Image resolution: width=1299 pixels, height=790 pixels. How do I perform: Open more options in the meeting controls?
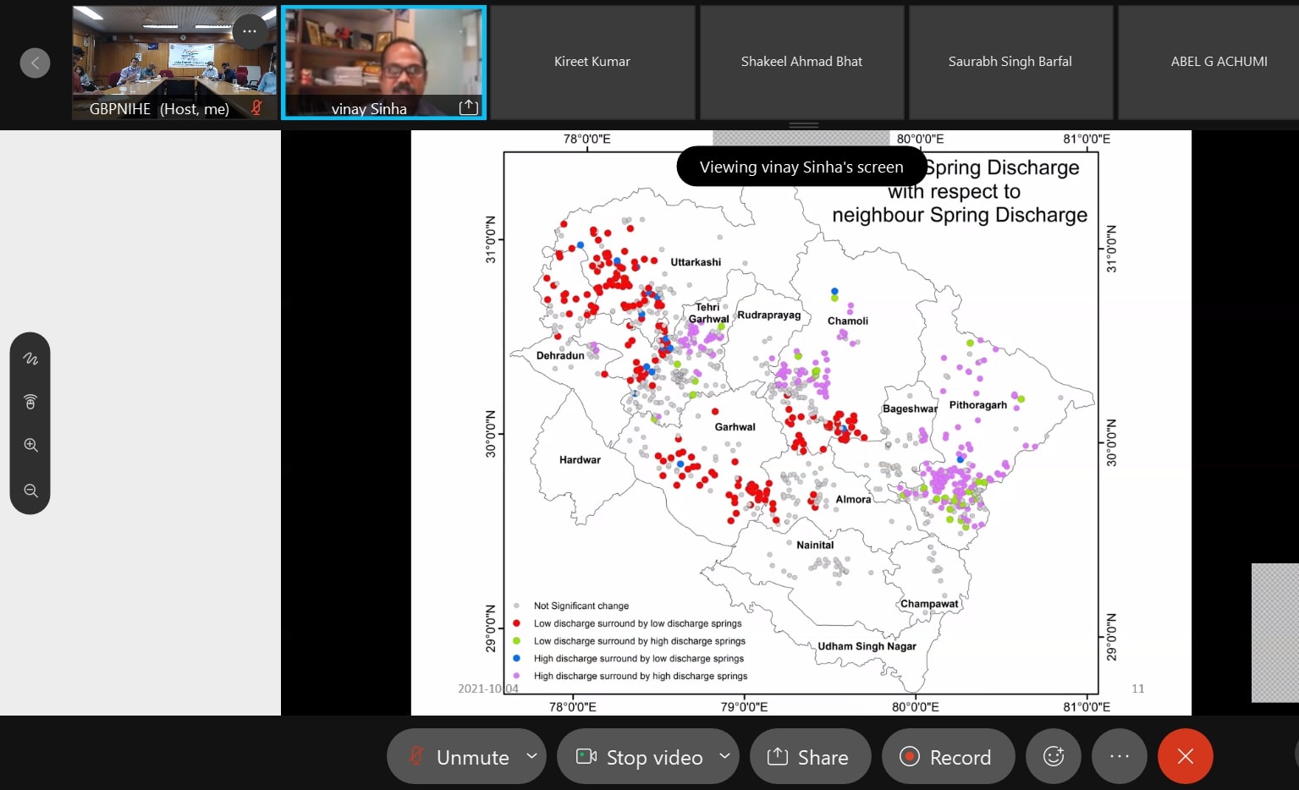click(1119, 756)
